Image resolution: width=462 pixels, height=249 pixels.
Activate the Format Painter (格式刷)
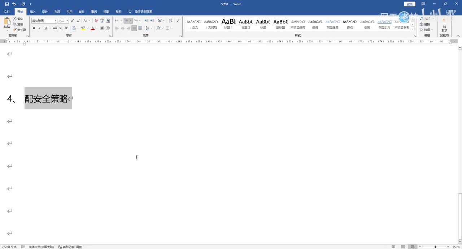(19, 30)
